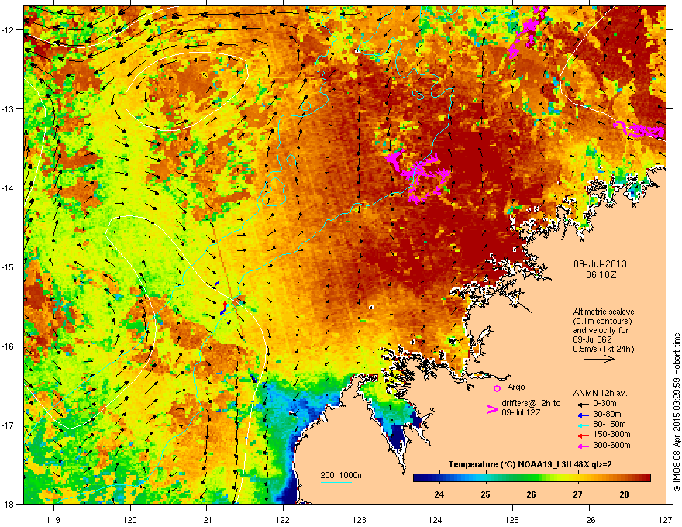
Task: Click the '(0.1m contours)' caption line
Action: point(602,322)
